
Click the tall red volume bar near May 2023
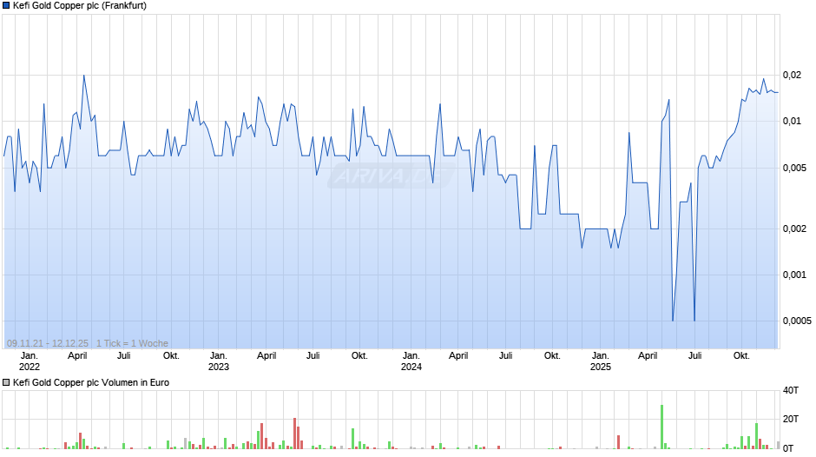click(x=294, y=433)
